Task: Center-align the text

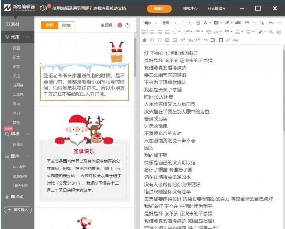Action: coord(152,32)
